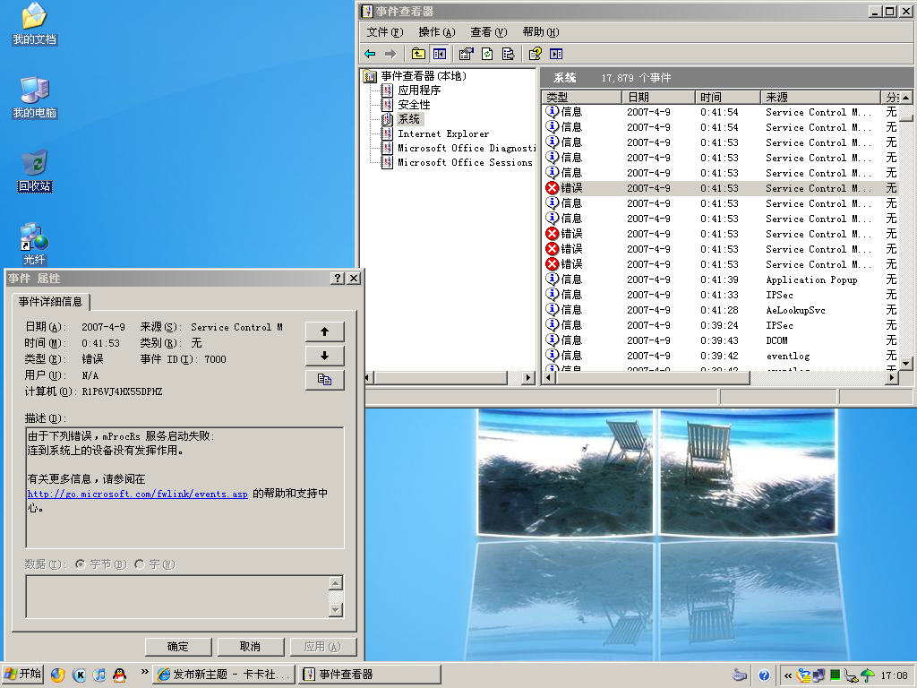The image size is (917, 688).
Task: Show next event with the down arrow button
Action: coord(324,356)
